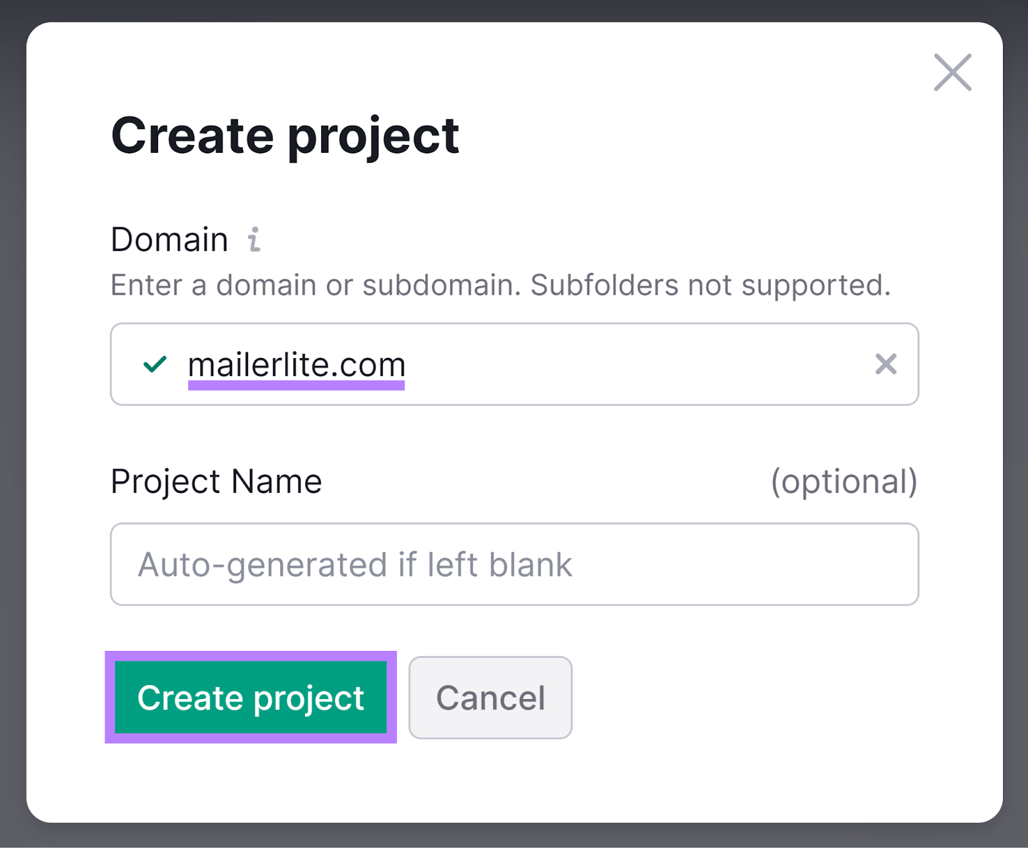
Task: Click the Domain field label
Action: coord(168,239)
